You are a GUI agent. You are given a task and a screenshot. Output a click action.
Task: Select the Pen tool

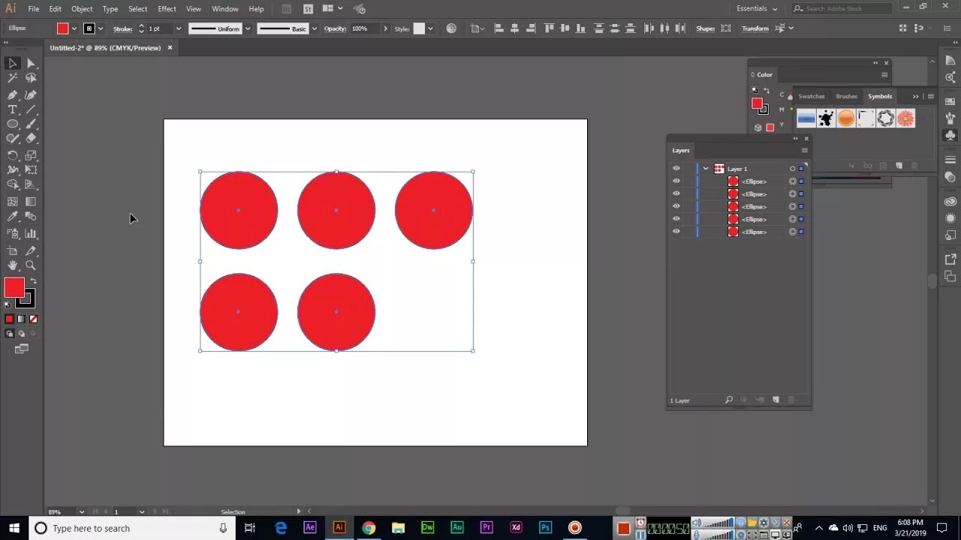pos(13,95)
